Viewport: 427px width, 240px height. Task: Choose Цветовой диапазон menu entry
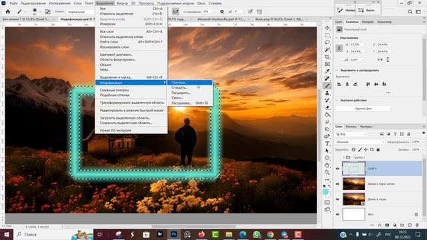tap(131, 55)
